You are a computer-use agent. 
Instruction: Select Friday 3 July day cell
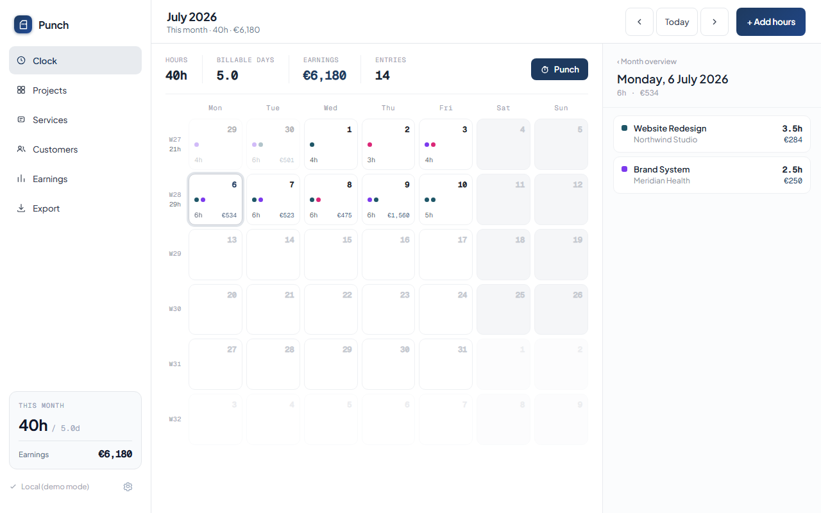[x=446, y=144]
